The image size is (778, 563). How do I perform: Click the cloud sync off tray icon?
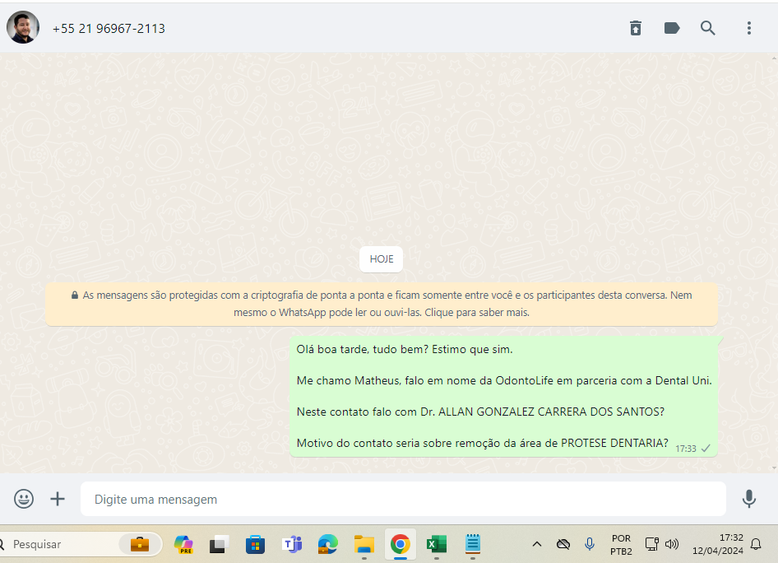pos(563,544)
